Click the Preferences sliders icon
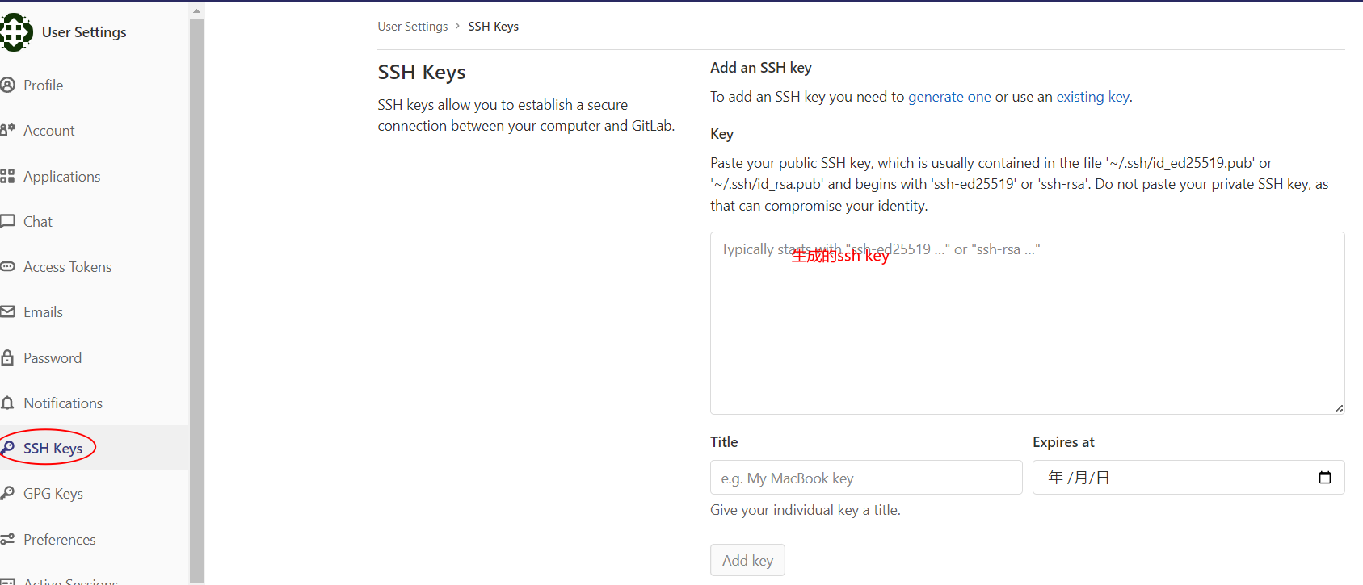Screen dimensions: 1363x585 tap(8, 539)
